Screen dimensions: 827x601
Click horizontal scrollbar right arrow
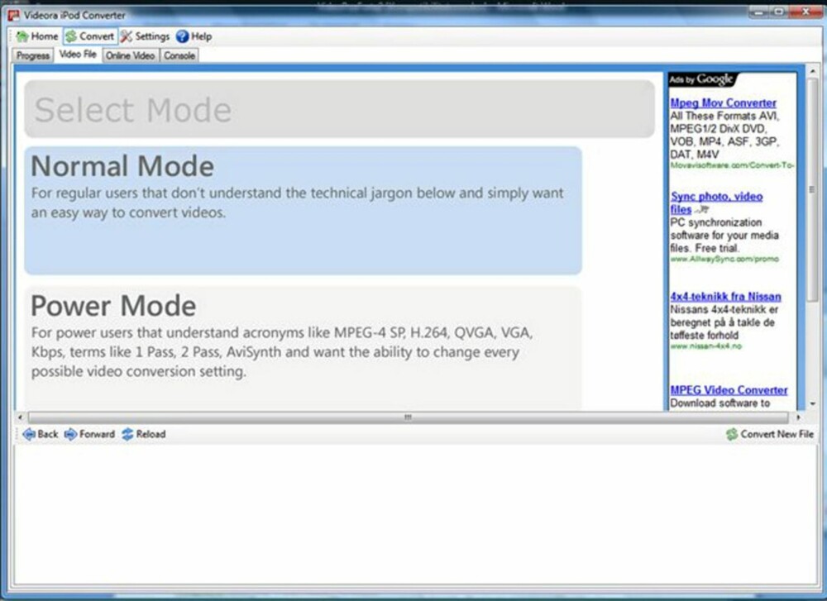pos(799,417)
